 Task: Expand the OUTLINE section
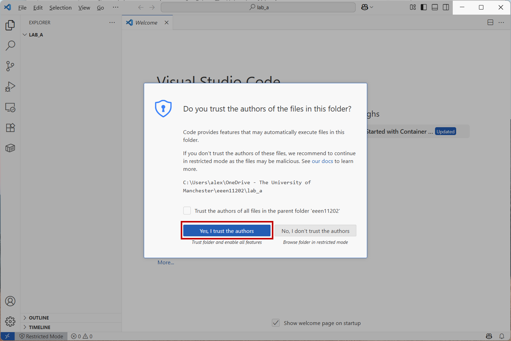coord(39,318)
